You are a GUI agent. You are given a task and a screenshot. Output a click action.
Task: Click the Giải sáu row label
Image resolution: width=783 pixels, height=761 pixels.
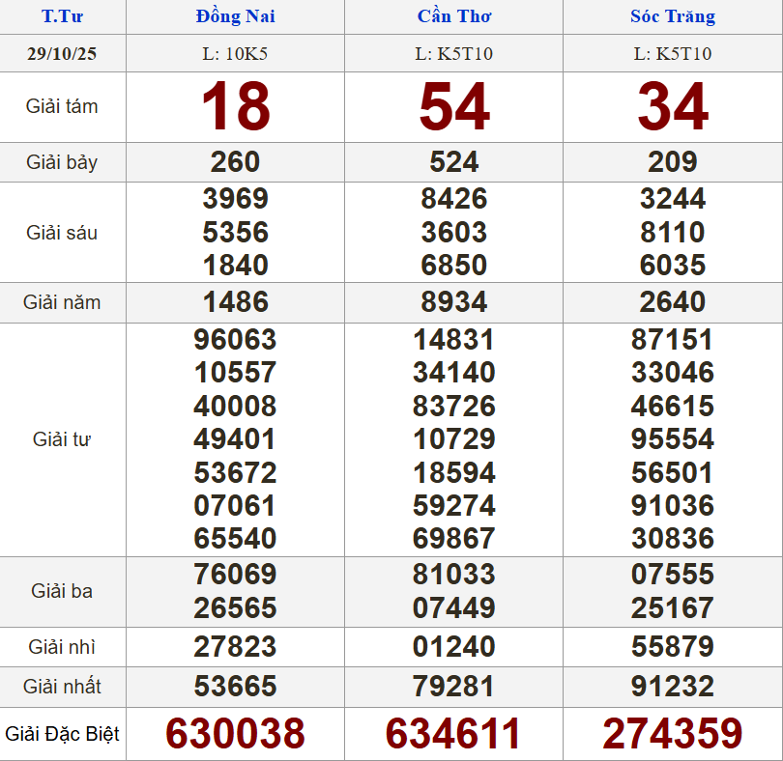[x=62, y=233]
